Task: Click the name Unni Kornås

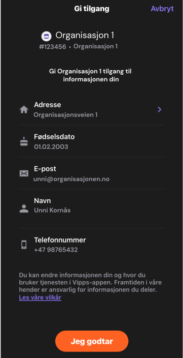Action: (x=52, y=210)
